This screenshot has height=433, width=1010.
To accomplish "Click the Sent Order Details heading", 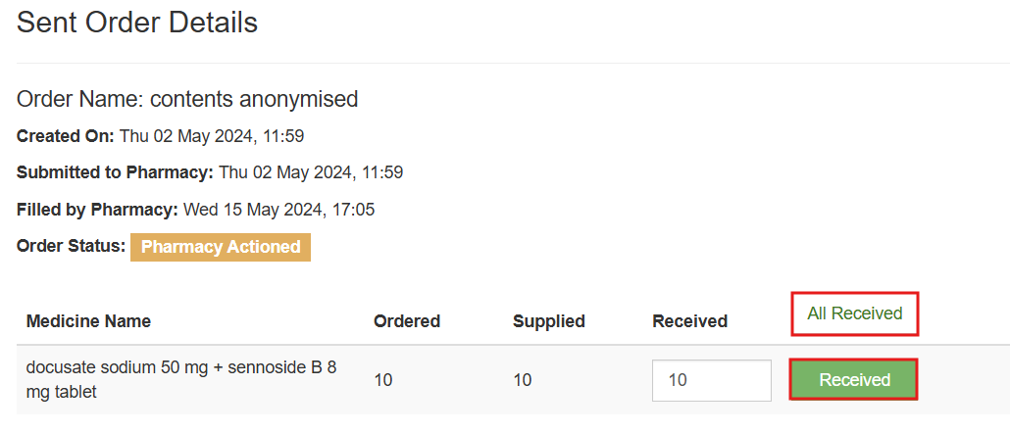I will click(x=137, y=23).
